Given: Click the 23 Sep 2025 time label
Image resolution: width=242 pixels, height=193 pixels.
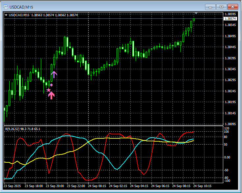Looking at the screenshot, I should click(12, 186).
